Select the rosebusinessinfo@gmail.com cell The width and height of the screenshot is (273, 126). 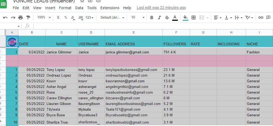coord(134,92)
